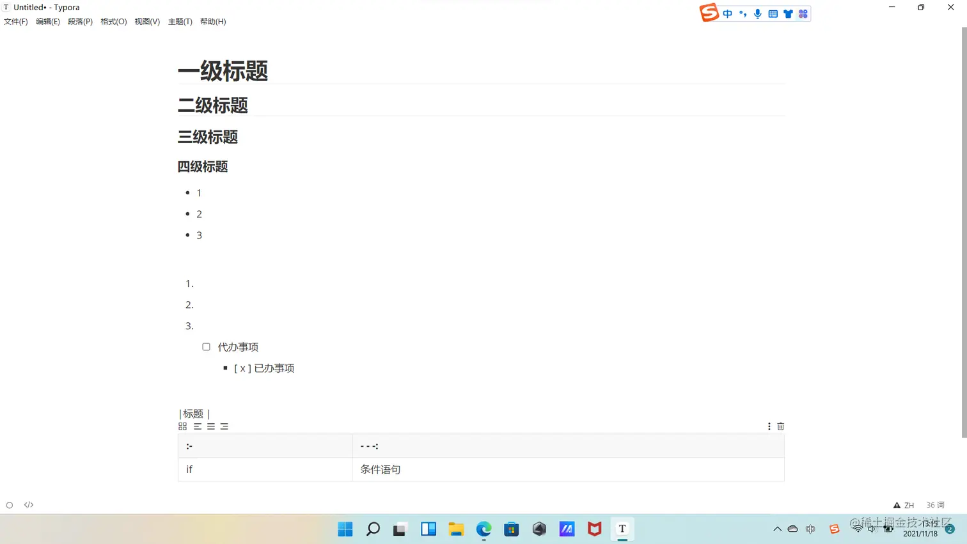Click the spell check warning icon
This screenshot has width=967, height=544.
pos(897,505)
